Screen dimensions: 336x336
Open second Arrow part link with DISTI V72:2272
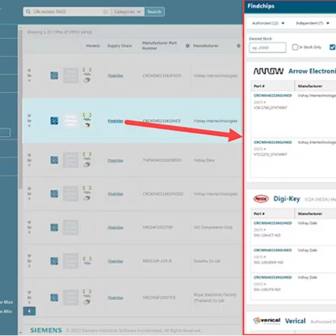[x=273, y=142]
